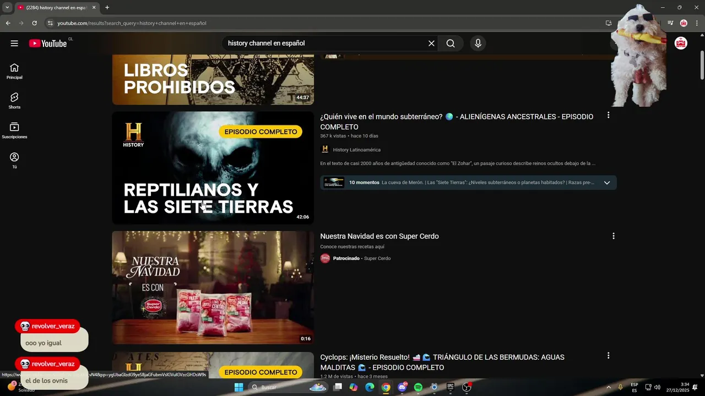Viewport: 705px width, 396px height.
Task: Open a new browser tab
Action: click(x=107, y=8)
